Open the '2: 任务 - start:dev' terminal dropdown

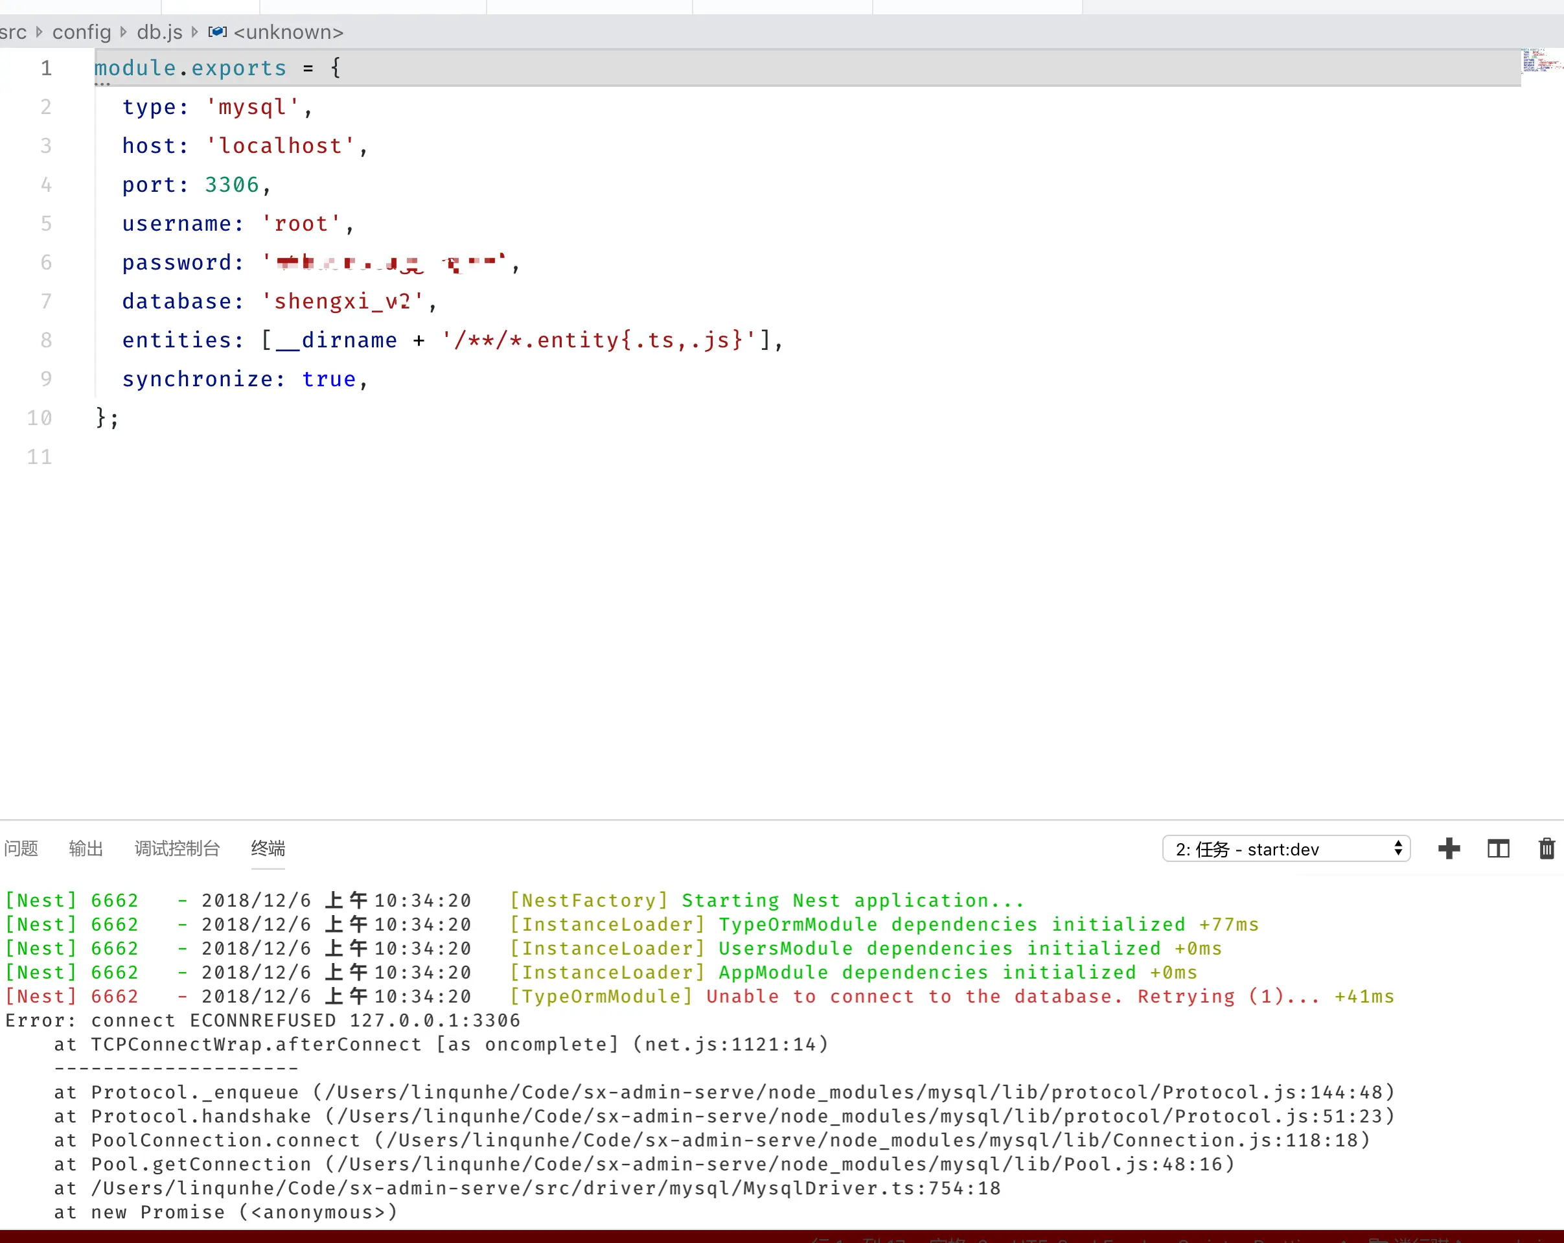1285,849
